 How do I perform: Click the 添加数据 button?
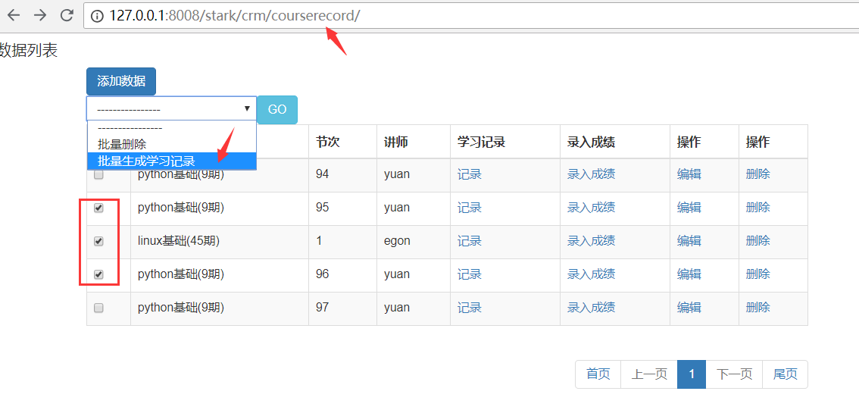coord(121,81)
